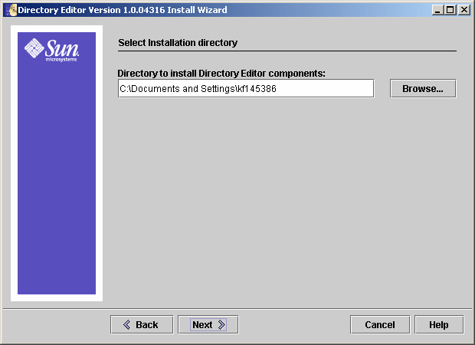This screenshot has height=345, width=475.
Task: Click the 'Select Installation directory' heading
Action: tap(178, 43)
